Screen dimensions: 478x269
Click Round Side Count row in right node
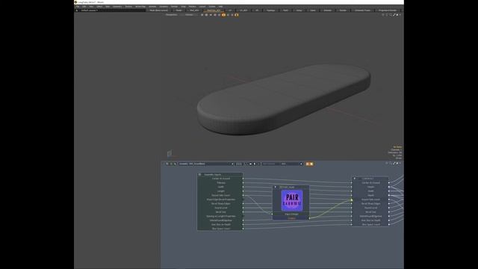pyautogui.click(x=370, y=200)
